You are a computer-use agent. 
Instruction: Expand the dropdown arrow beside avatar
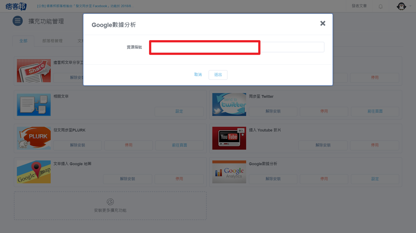[410, 6]
